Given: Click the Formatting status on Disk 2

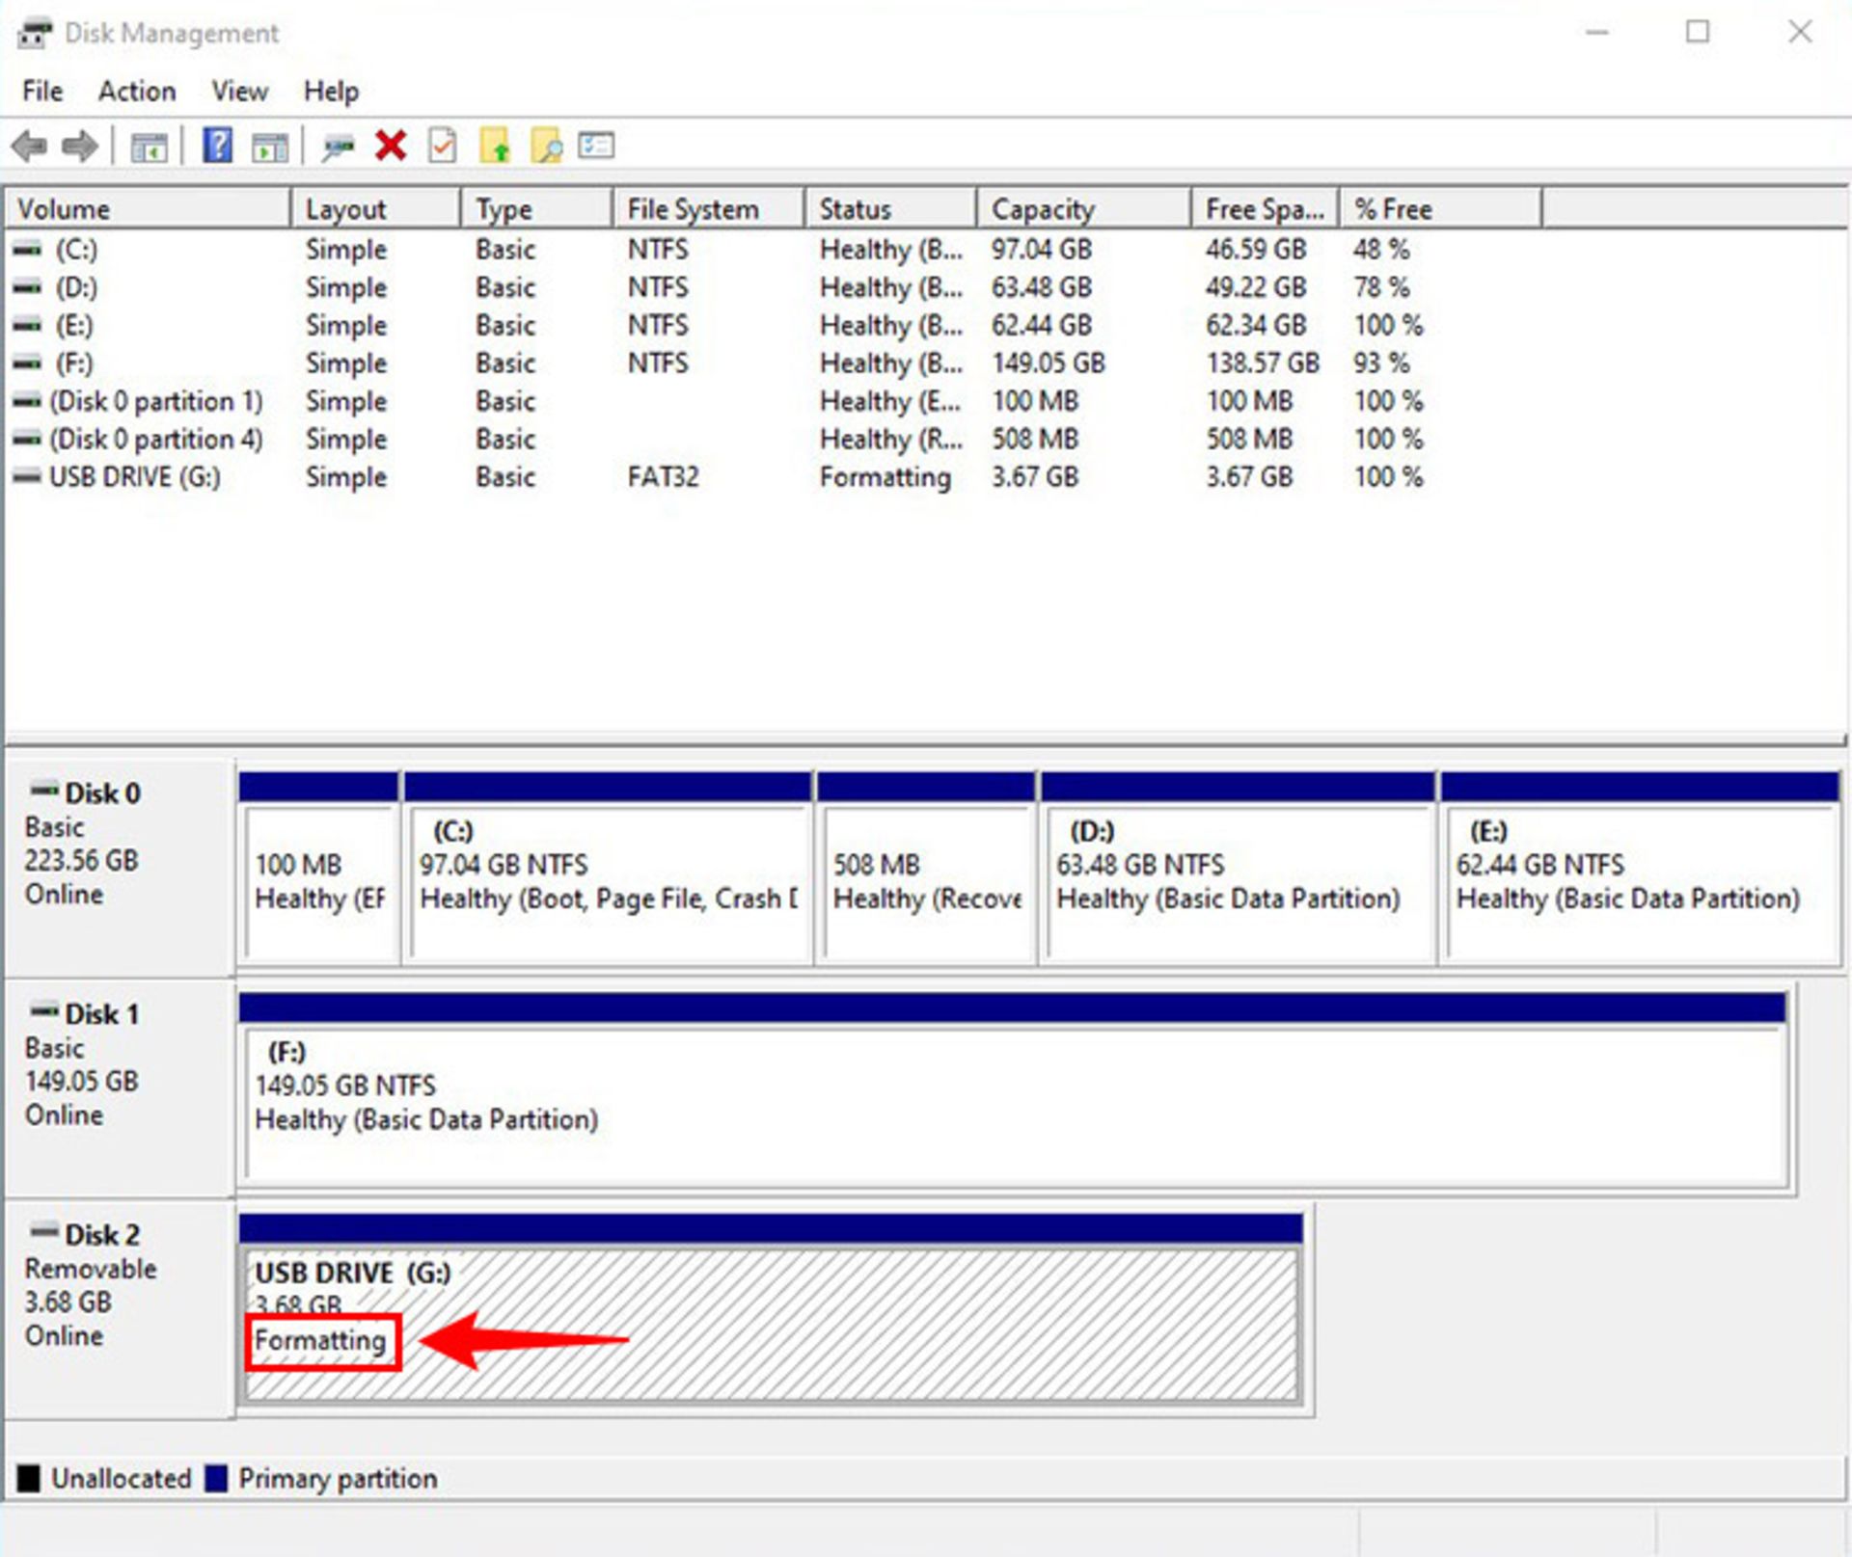Looking at the screenshot, I should [321, 1339].
